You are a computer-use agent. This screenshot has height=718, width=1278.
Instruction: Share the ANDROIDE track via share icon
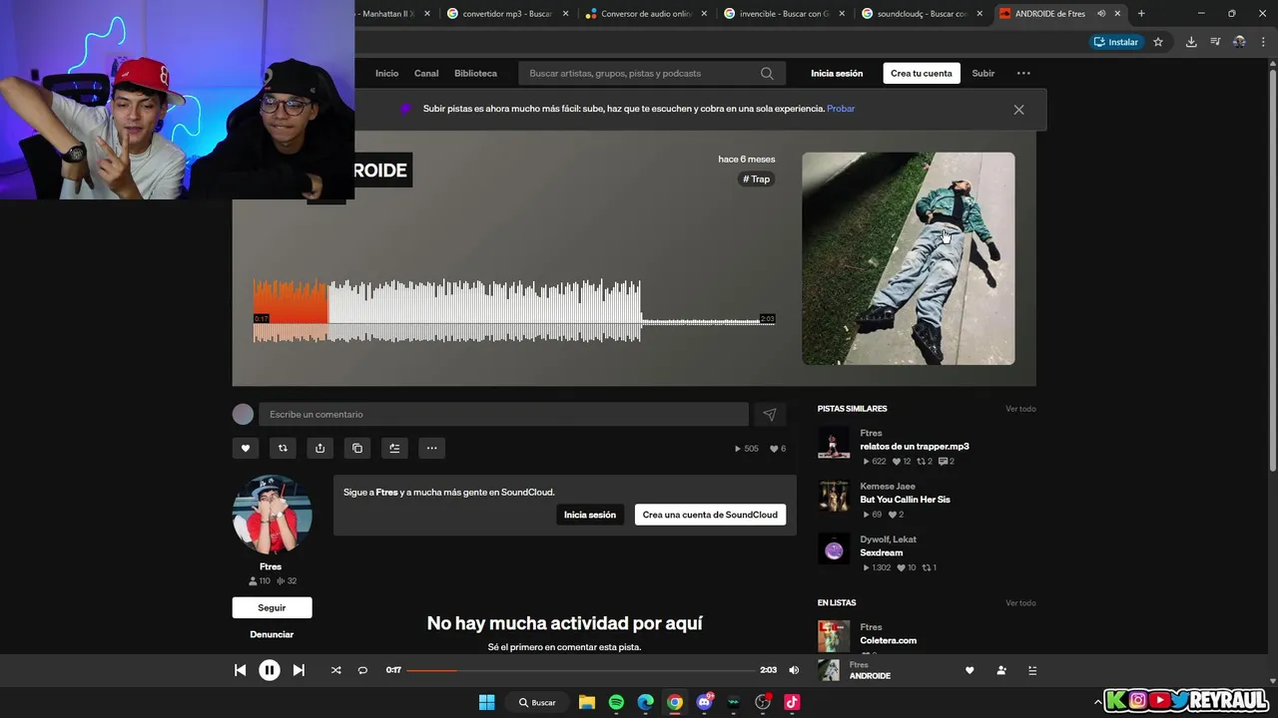(x=319, y=448)
